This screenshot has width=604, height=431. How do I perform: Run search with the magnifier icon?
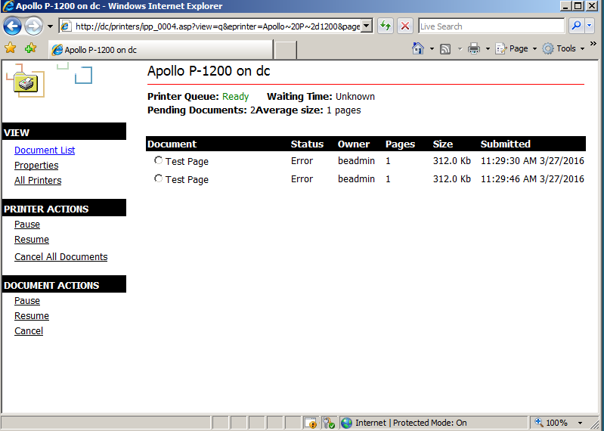[x=576, y=26]
